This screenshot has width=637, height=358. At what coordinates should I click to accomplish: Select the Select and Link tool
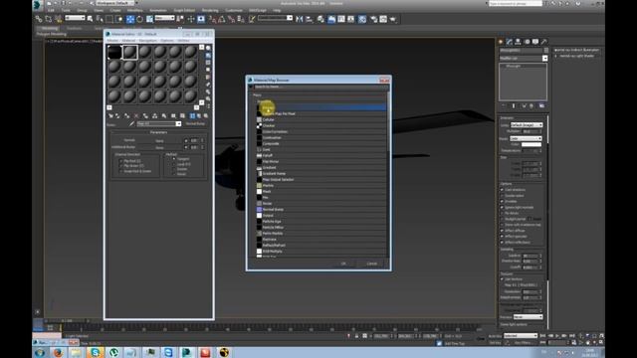point(39,19)
